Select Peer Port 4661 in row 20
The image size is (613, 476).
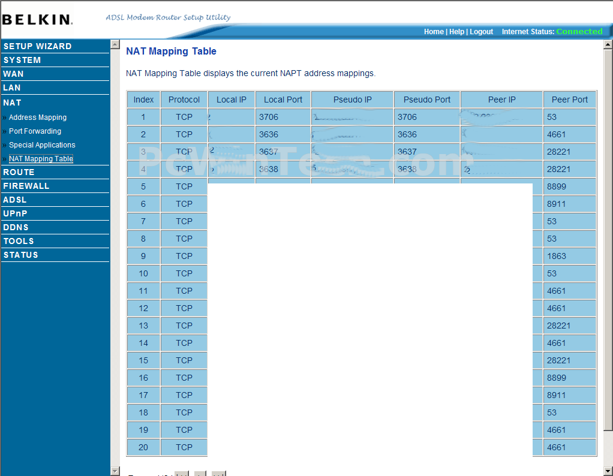(570, 447)
